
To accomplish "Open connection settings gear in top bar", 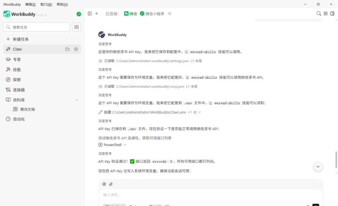I will [x=170, y=14].
